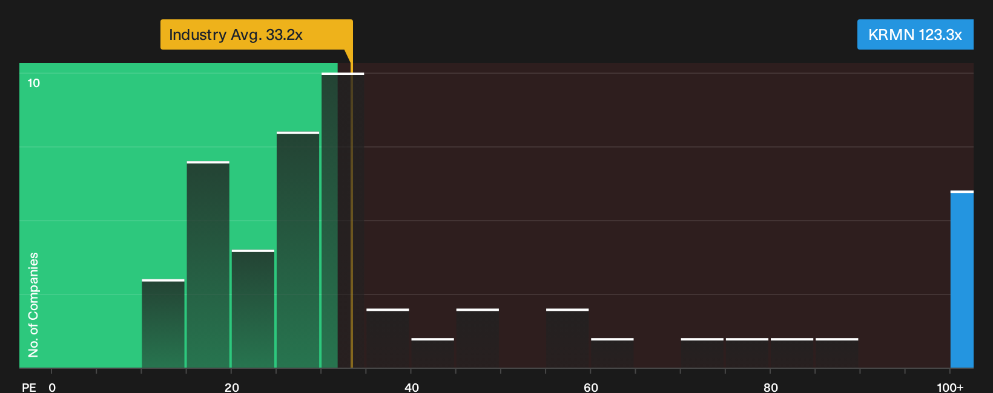Image resolution: width=993 pixels, height=393 pixels.
Task: Click the short bar for PE 80-85
Action: [792, 352]
